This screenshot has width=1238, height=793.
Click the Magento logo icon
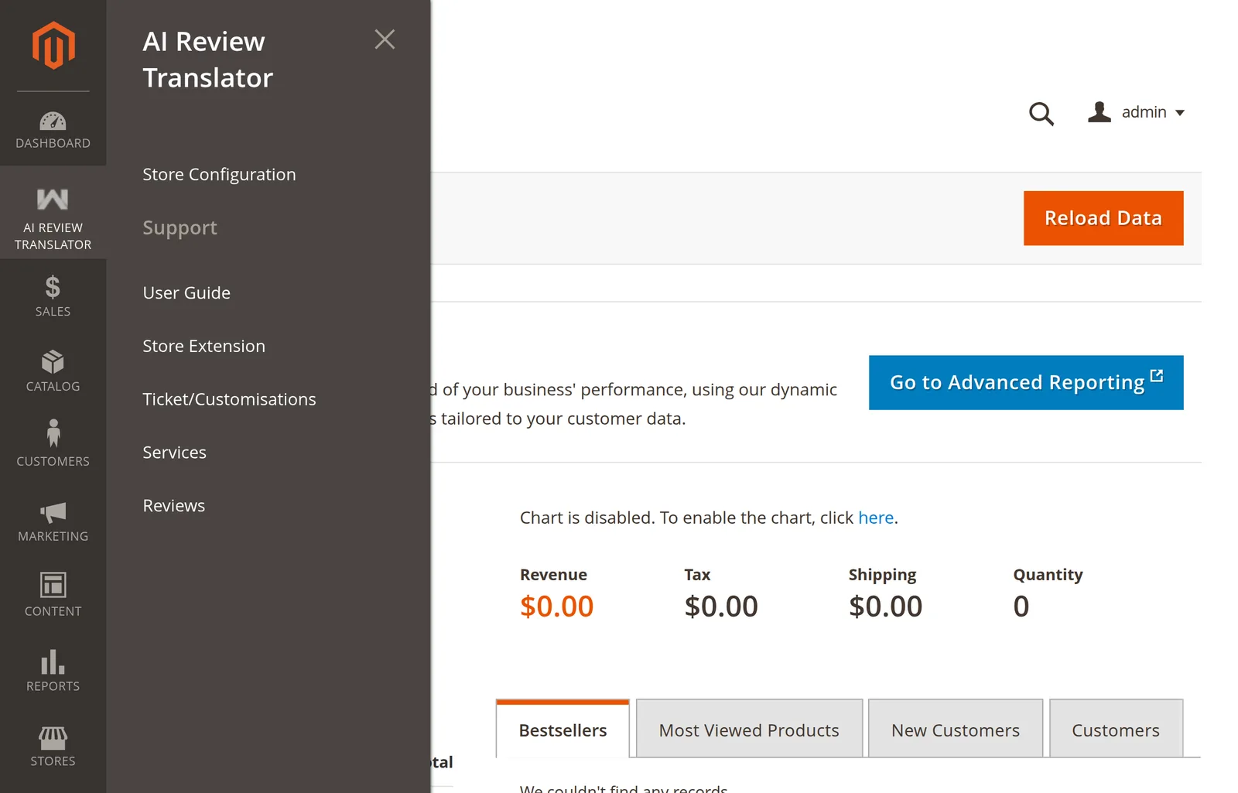[53, 46]
